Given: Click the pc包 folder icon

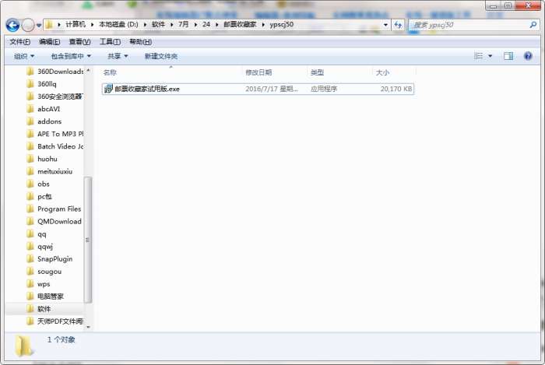Looking at the screenshot, I should pyautogui.click(x=30, y=197).
